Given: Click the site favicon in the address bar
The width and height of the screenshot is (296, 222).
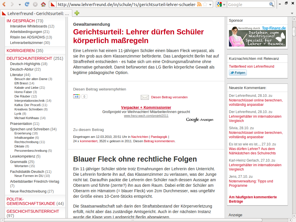Looking at the screenshot, I should (53, 4).
